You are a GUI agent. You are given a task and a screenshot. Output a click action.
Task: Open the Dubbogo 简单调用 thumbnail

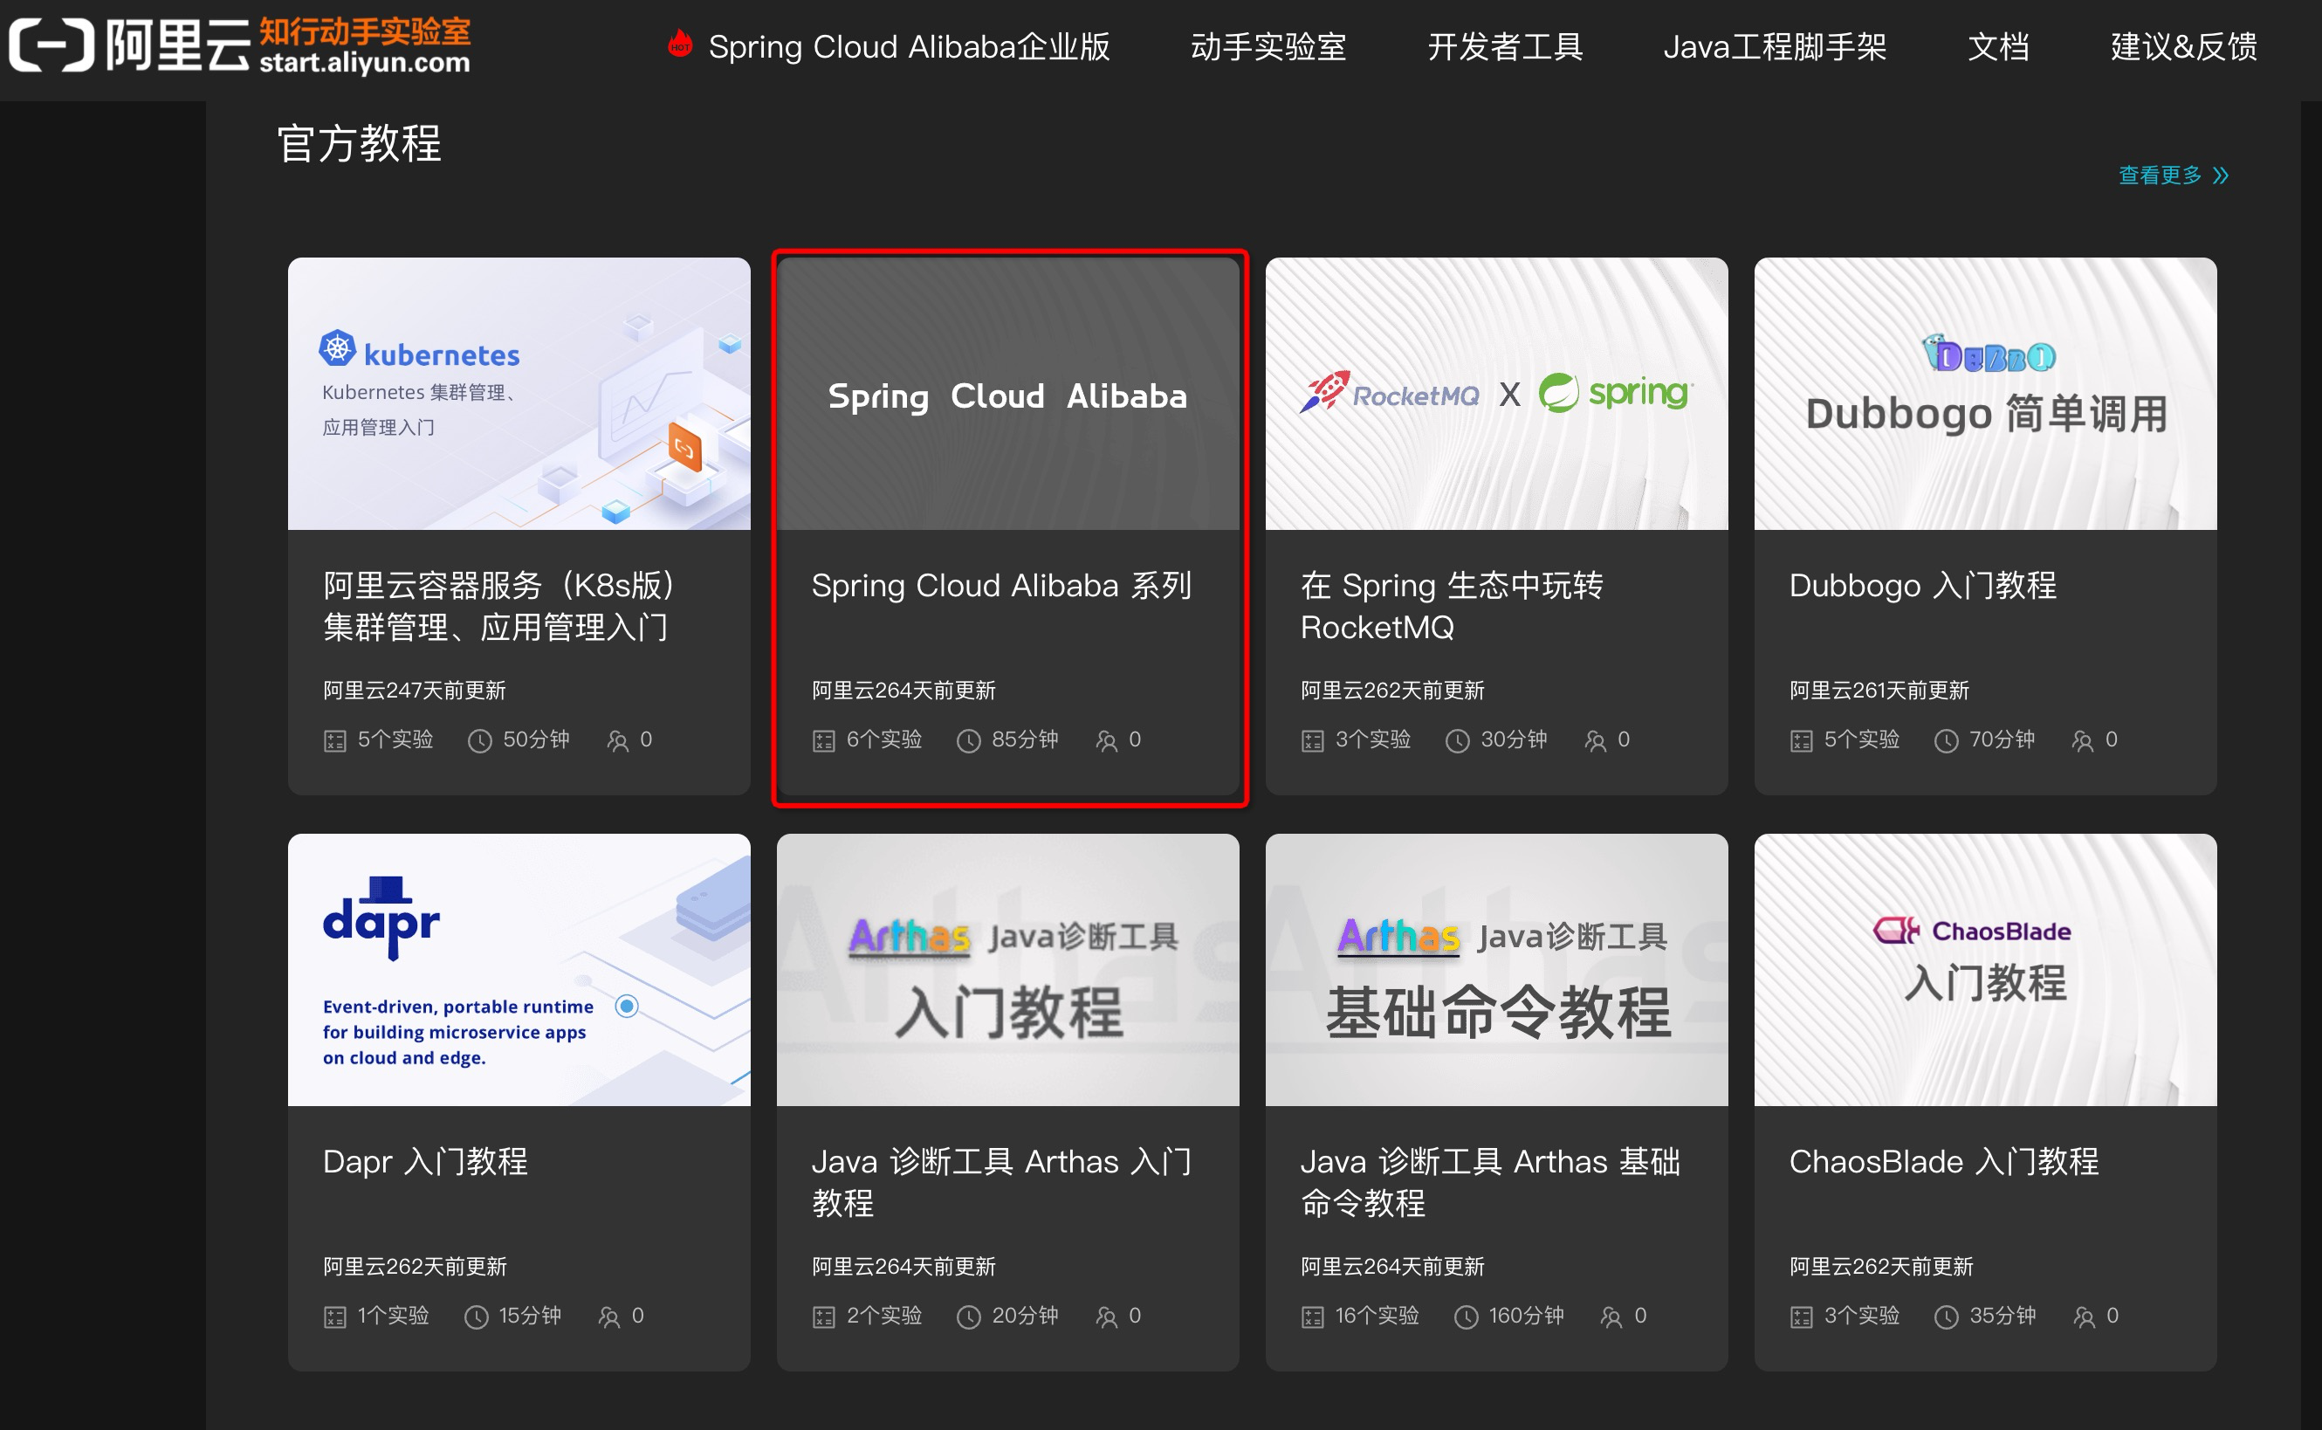click(x=1985, y=394)
